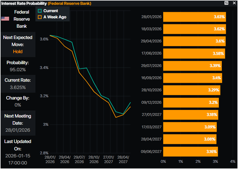This screenshot has height=169, width=238.
Task: Open the widget settings sliders icon
Action: pyautogui.click(x=226, y=3)
